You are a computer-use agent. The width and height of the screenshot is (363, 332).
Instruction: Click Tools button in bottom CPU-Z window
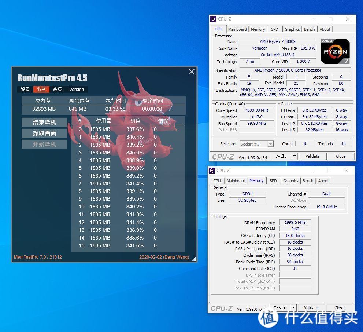tap(279, 308)
